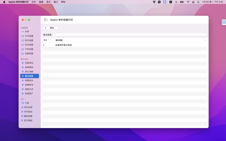Screen dimensions: 226x141
Task: Click the hash icon beside 官方网站
Action: pos(22,120)
